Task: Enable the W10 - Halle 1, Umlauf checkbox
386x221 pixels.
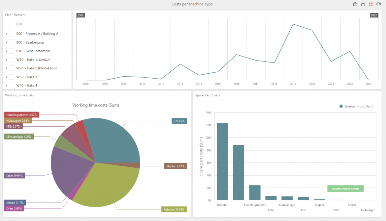Action: click(11, 59)
